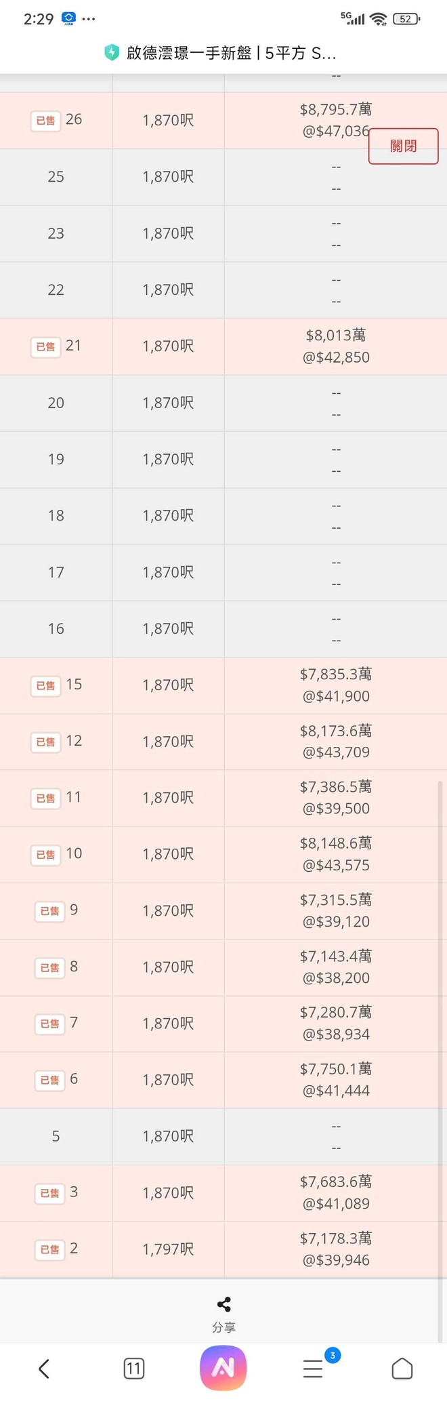Tap the 已售 badge on floor 15
The image size is (447, 1412).
[45, 685]
